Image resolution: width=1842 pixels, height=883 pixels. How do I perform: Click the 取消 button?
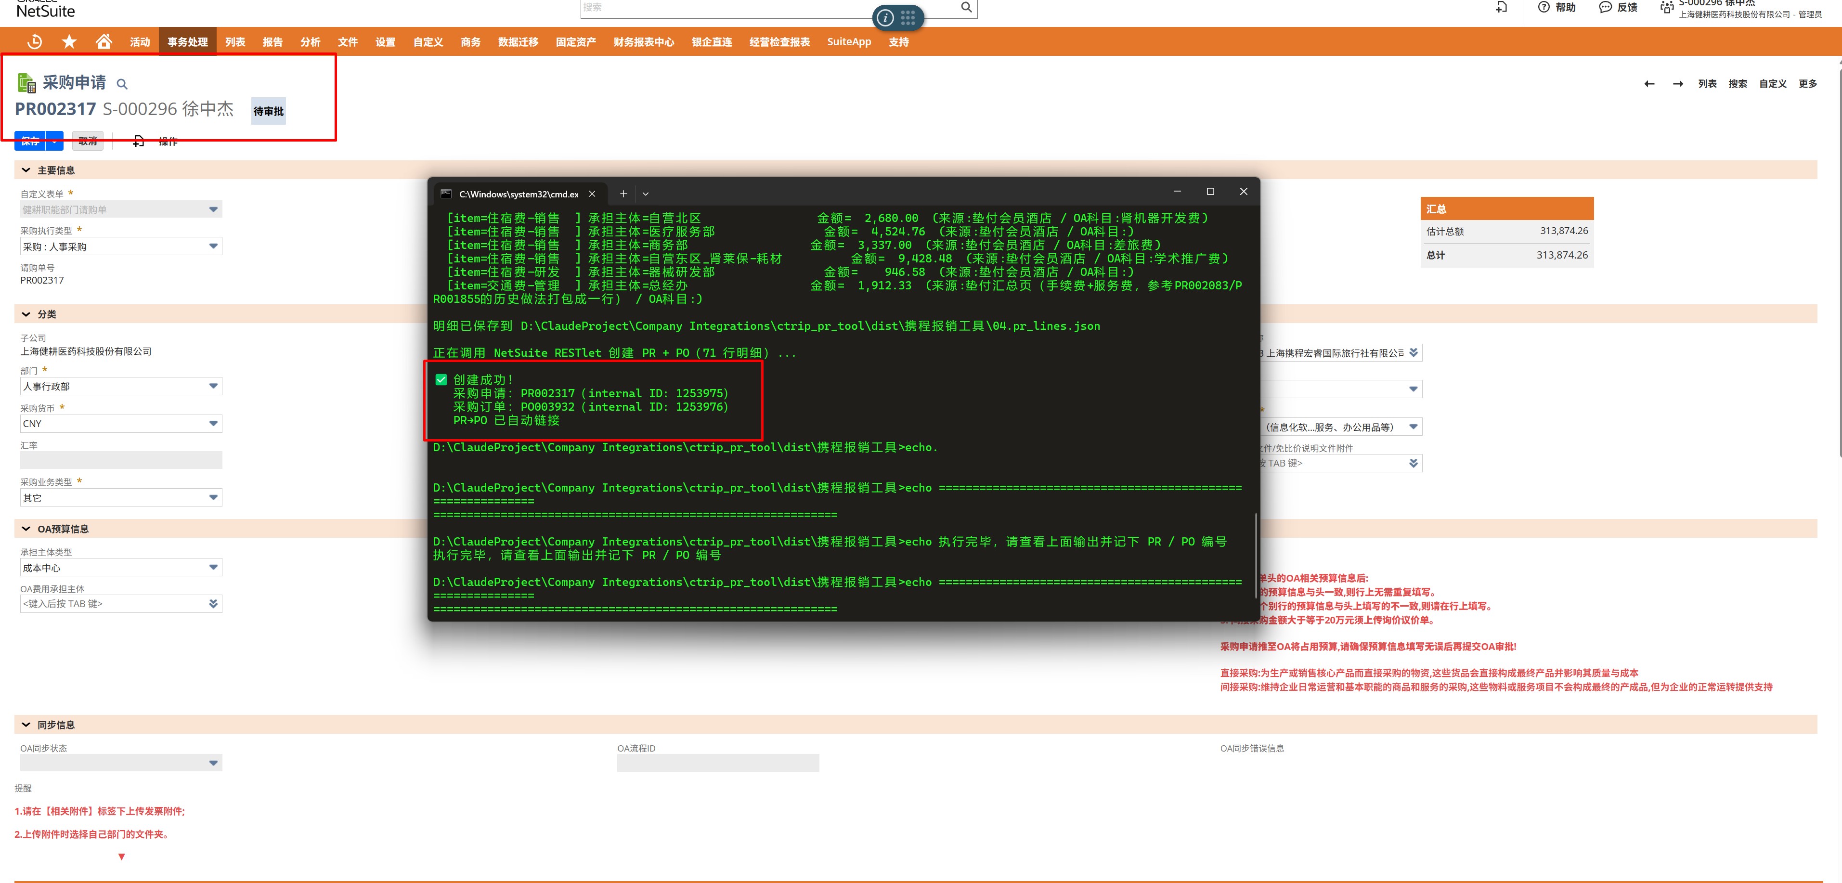point(88,141)
